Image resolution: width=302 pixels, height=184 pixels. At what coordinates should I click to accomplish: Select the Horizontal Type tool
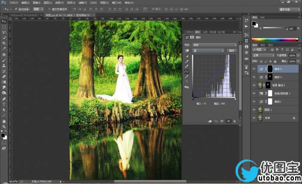[4, 104]
